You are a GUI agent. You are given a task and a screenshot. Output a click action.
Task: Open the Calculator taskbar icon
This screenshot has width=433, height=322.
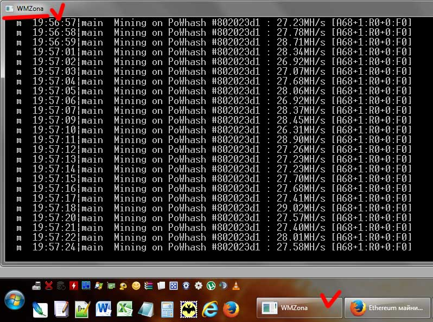[167, 309]
